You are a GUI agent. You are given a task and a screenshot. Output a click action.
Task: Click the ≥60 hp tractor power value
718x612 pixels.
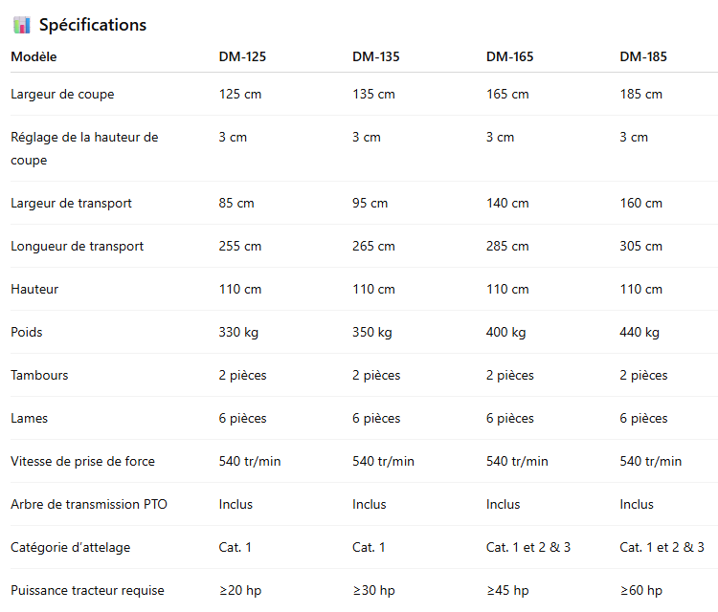tap(641, 590)
